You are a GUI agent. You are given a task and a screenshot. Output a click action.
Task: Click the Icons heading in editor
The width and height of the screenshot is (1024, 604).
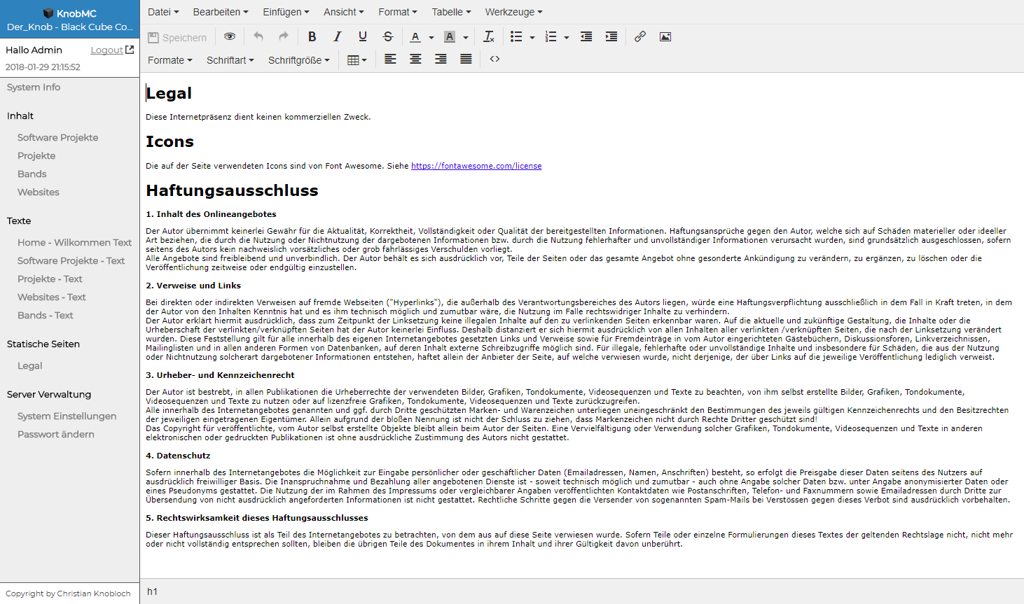pos(169,141)
